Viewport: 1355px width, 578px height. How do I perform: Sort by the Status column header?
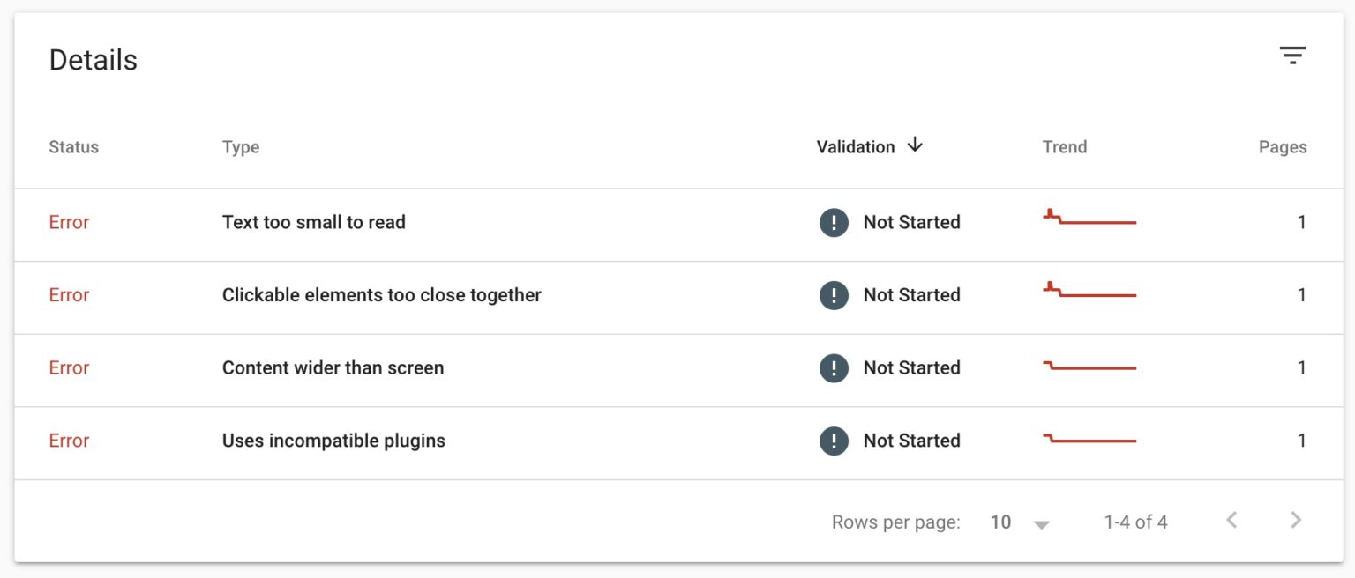[74, 147]
